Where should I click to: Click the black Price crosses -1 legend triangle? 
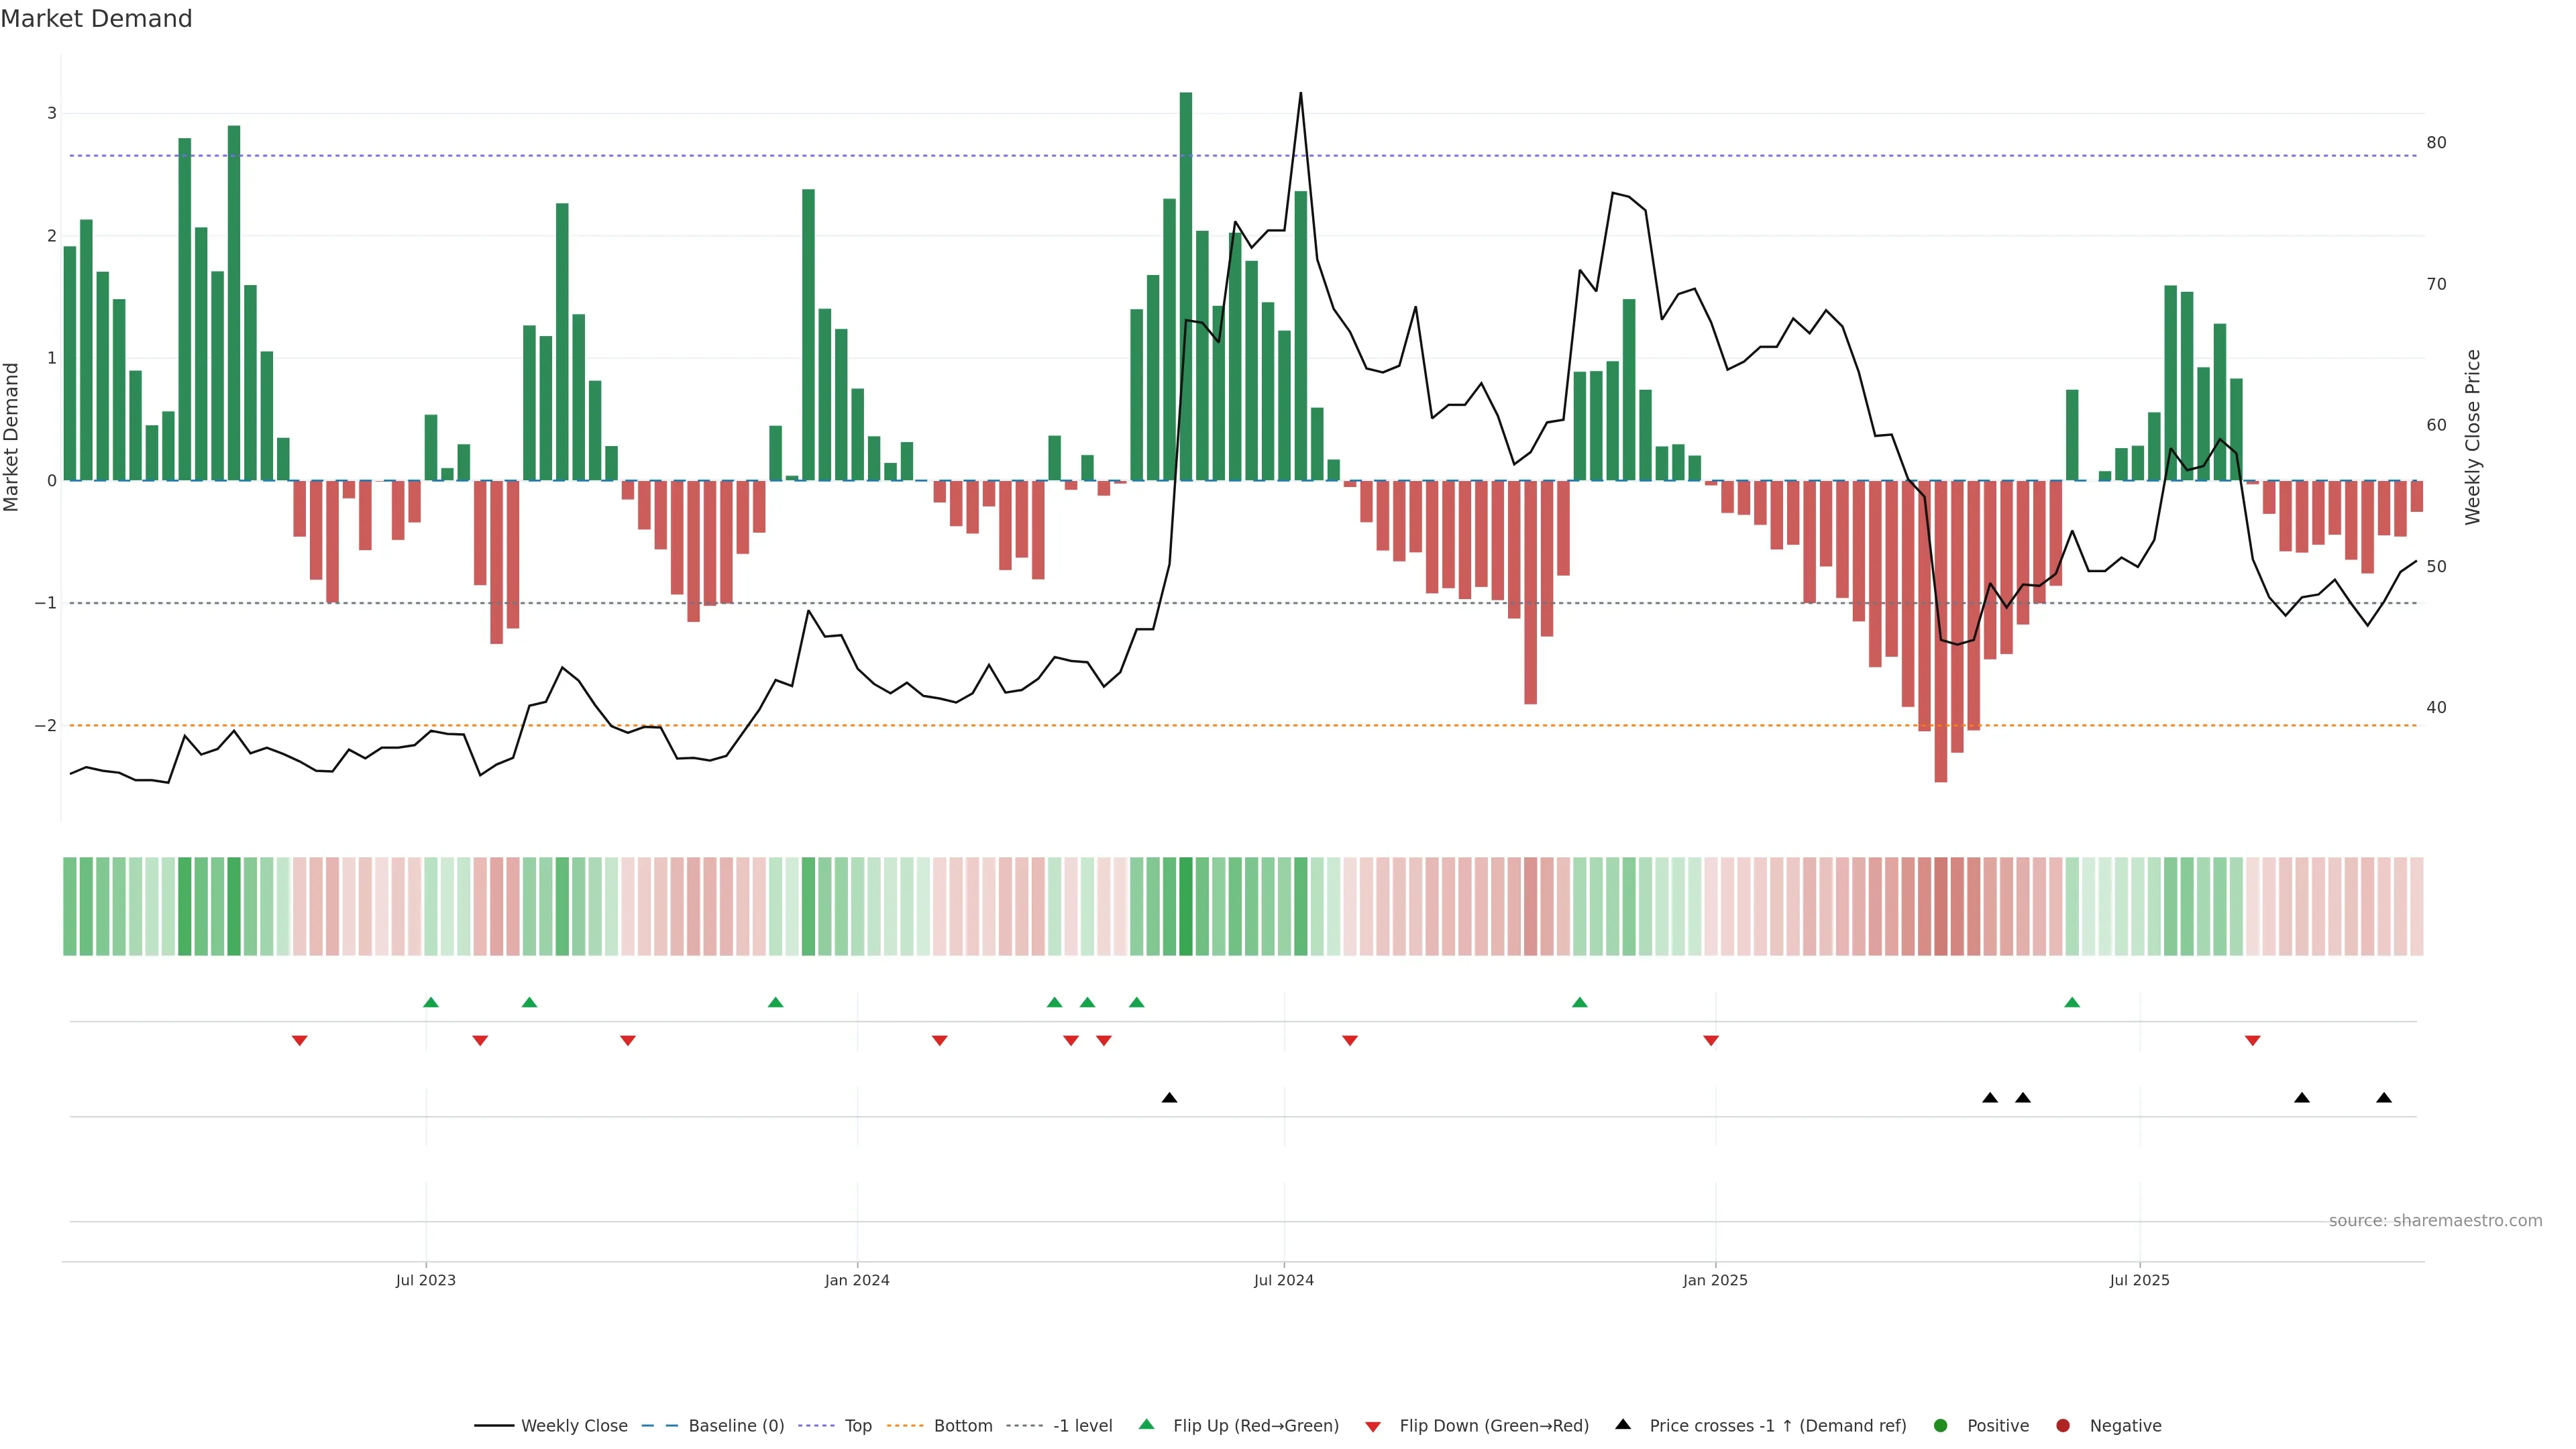point(1623,1425)
